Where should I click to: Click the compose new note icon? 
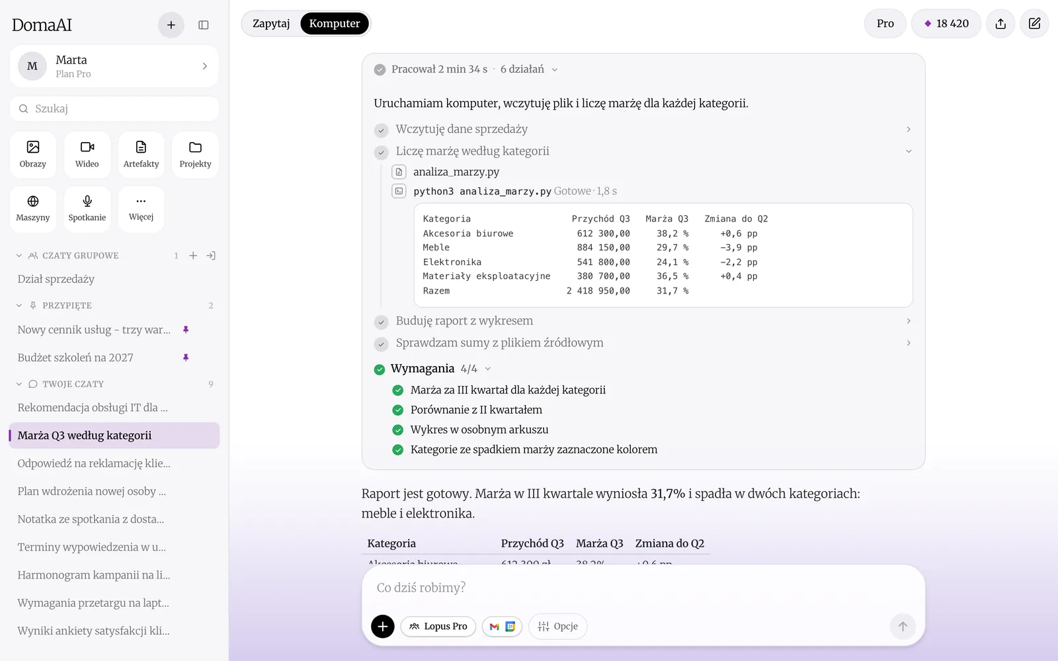pyautogui.click(x=1034, y=24)
